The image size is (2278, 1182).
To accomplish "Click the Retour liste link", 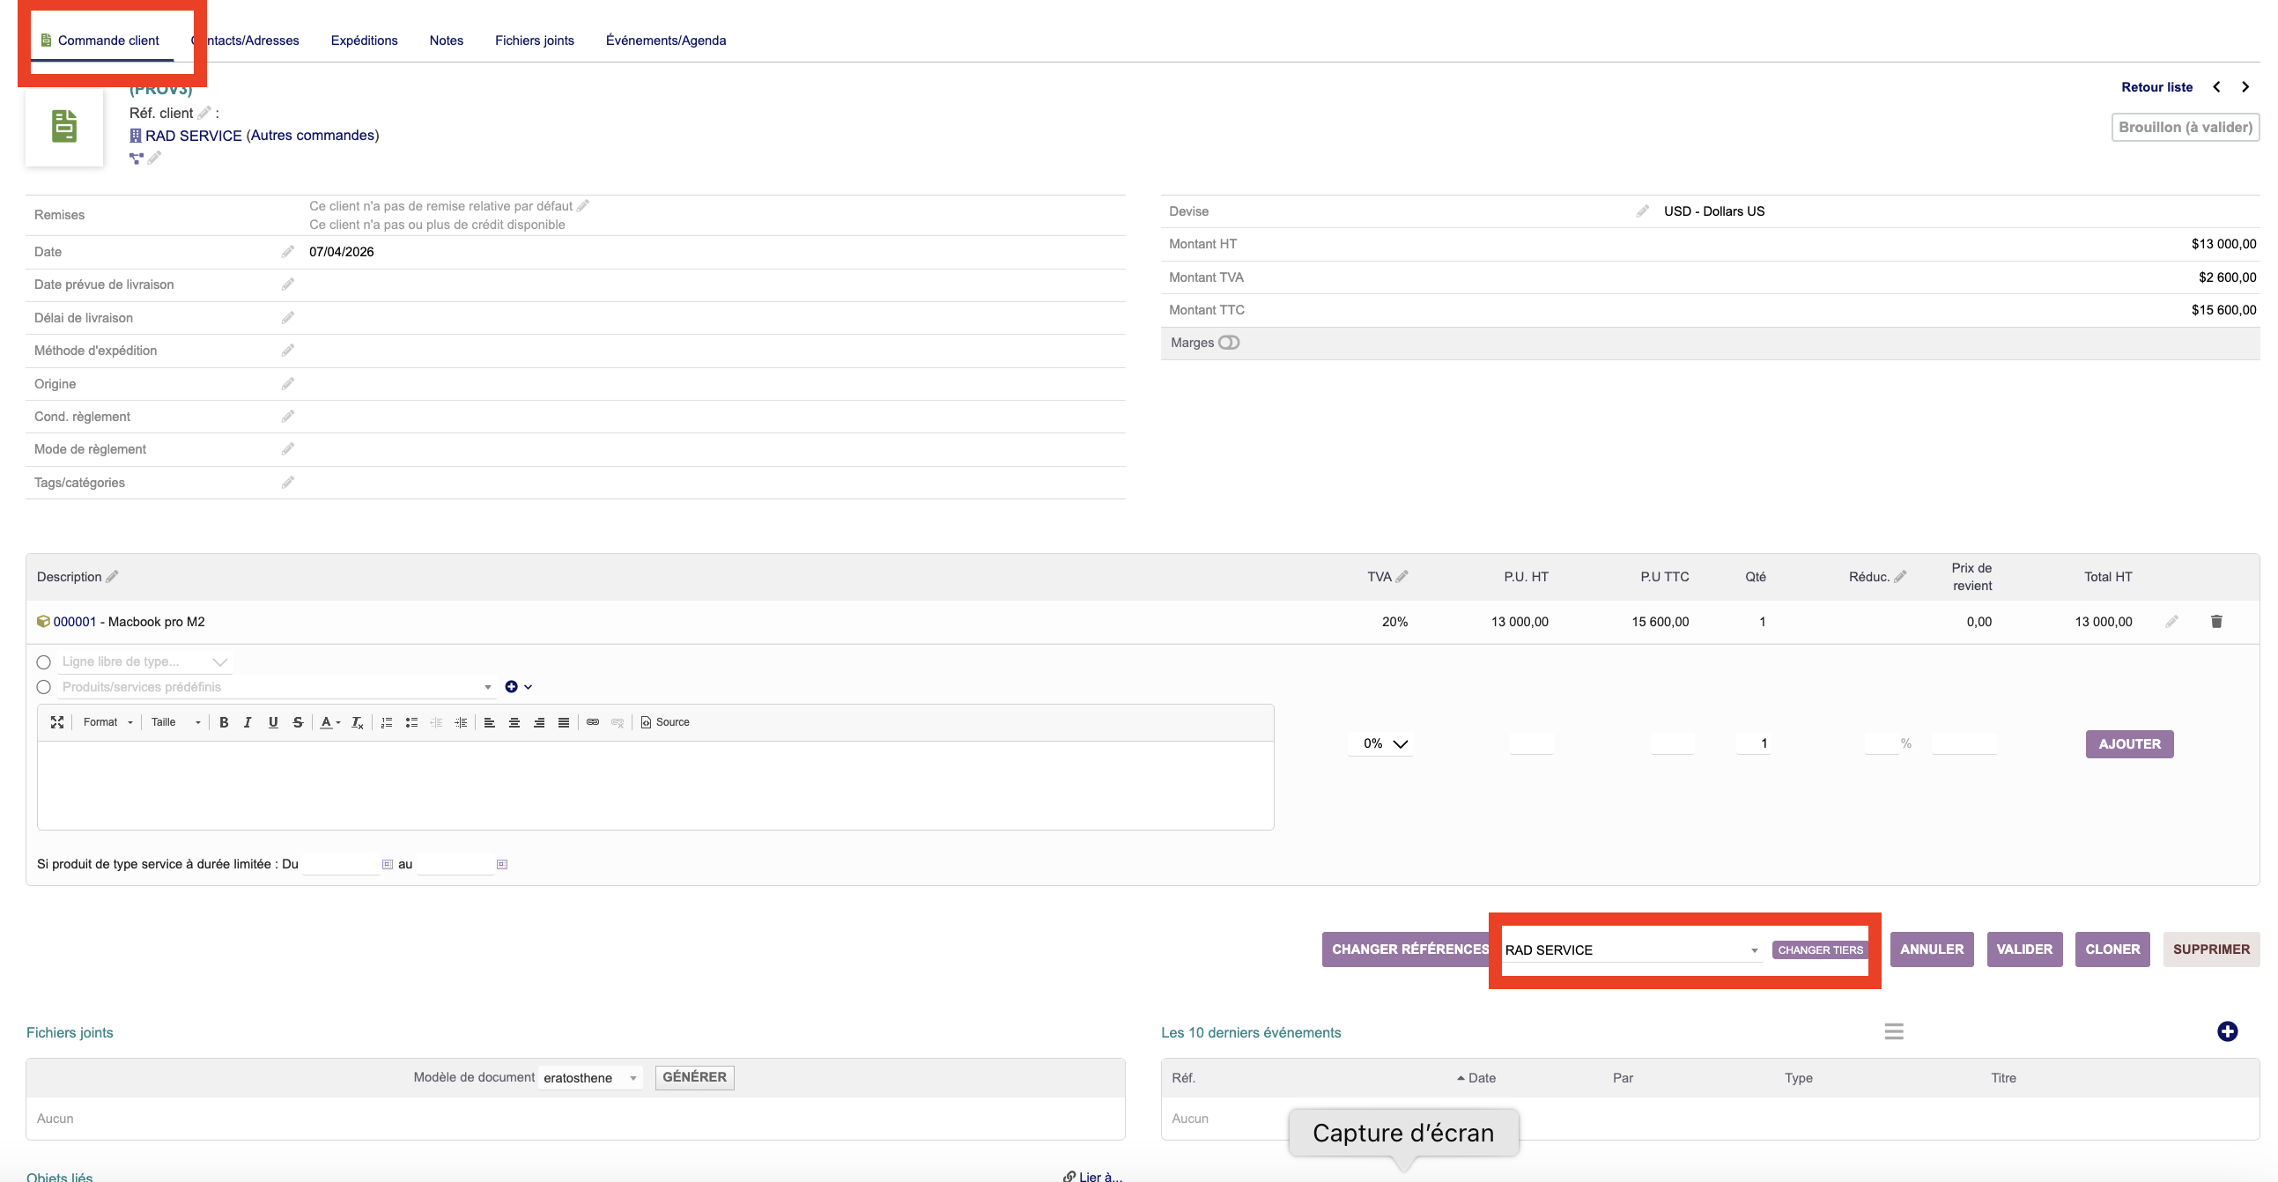I will (2156, 86).
